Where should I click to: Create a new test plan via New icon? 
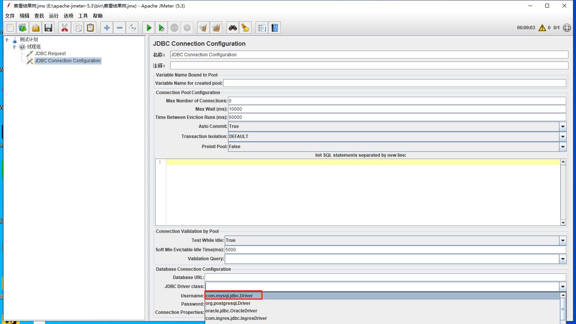pos(10,28)
